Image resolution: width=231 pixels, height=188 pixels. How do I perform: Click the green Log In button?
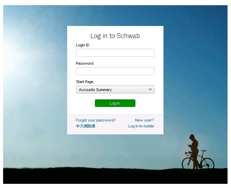tap(115, 103)
